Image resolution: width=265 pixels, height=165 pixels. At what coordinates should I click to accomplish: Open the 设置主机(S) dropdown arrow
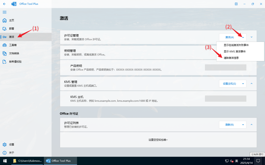pyautogui.click(x=243, y=84)
